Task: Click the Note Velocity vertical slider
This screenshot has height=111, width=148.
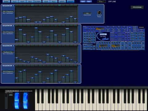Action: (6, 101)
